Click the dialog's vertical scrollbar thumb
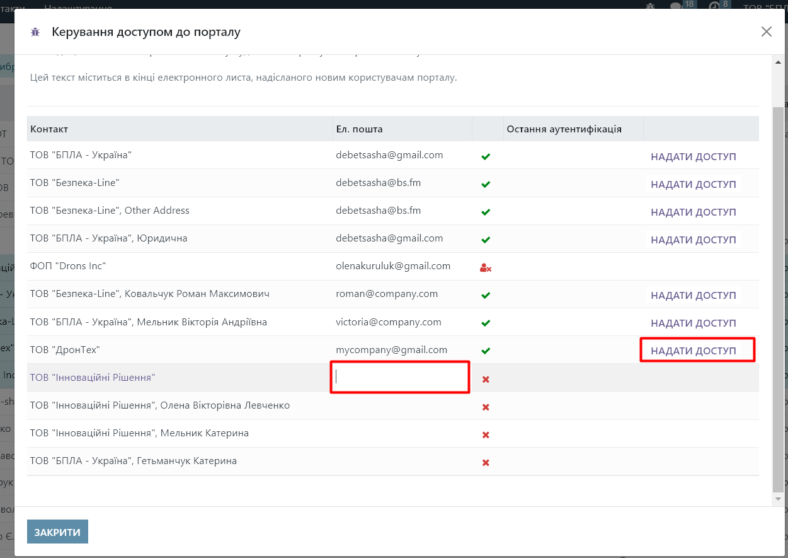The image size is (788, 558). tap(779, 299)
